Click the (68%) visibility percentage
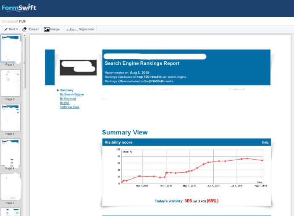The height and width of the screenshot is (216, 294). pyautogui.click(x=213, y=201)
